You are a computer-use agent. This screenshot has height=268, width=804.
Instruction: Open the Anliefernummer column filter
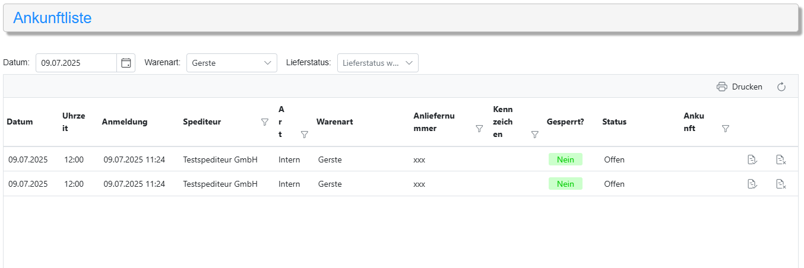[479, 128]
